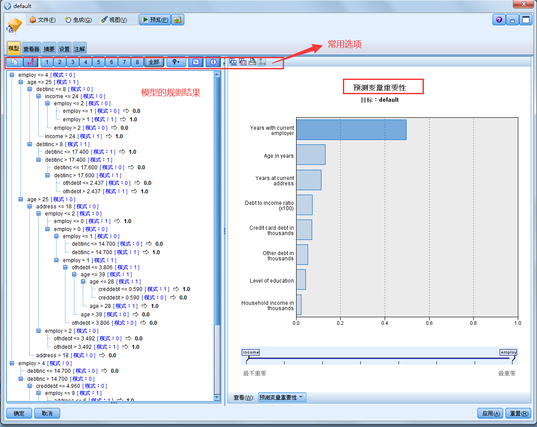Show tree at depth level 3

pos(72,62)
